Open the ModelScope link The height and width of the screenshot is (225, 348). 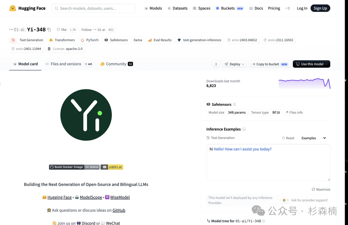(91, 197)
